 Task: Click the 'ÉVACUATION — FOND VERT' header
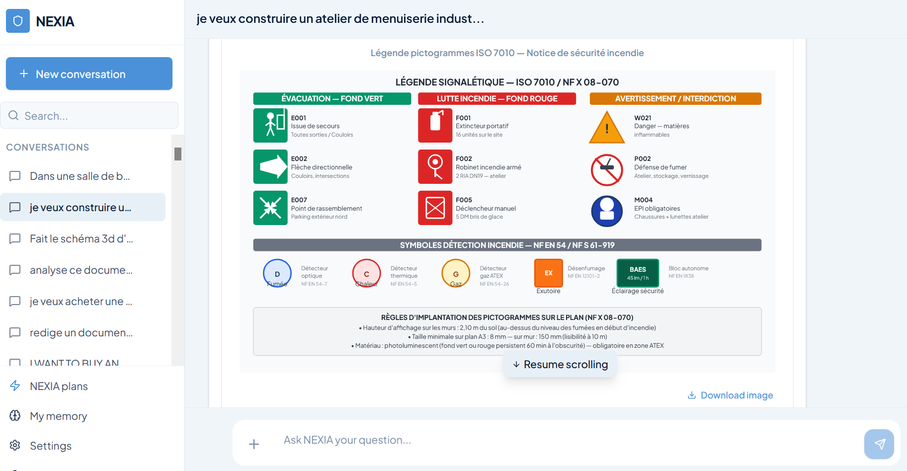(332, 98)
